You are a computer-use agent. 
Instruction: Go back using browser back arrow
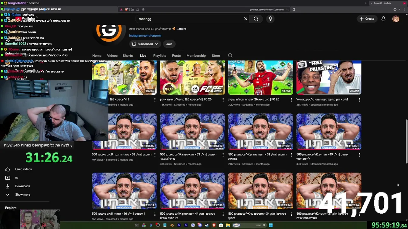tap(404, 10)
